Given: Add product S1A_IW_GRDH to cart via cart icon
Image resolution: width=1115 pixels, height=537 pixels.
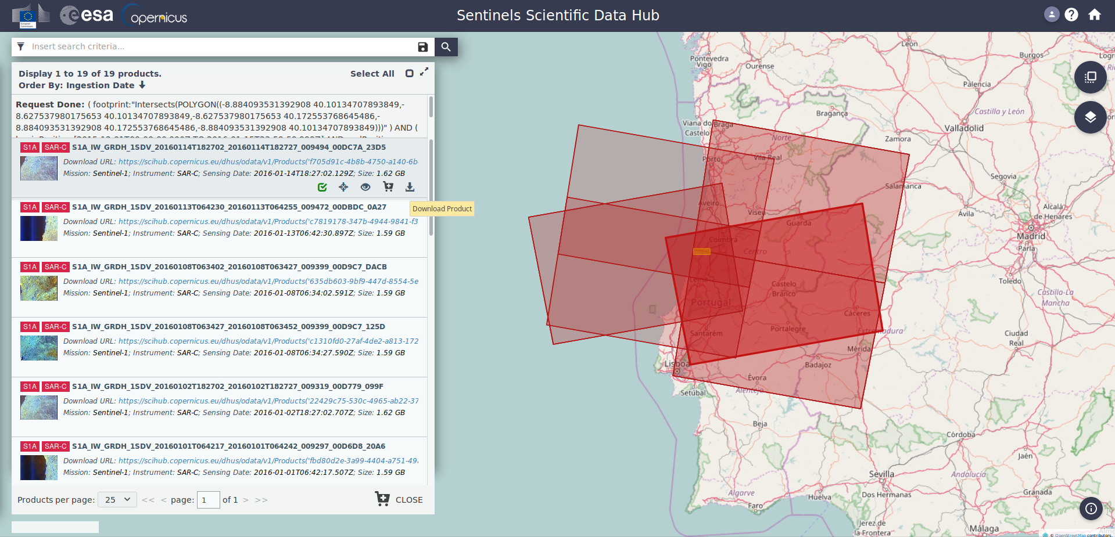Looking at the screenshot, I should [388, 187].
